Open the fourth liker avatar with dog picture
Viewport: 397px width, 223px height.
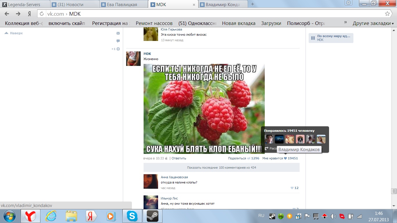point(300,139)
